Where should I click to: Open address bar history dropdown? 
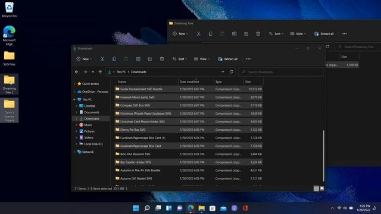click(223, 72)
